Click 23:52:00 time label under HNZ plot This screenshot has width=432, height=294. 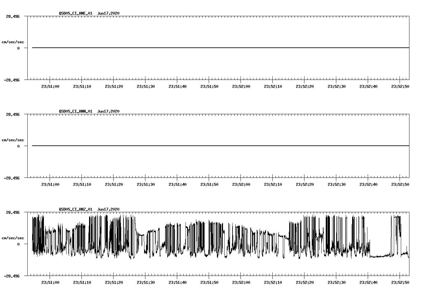click(241, 283)
